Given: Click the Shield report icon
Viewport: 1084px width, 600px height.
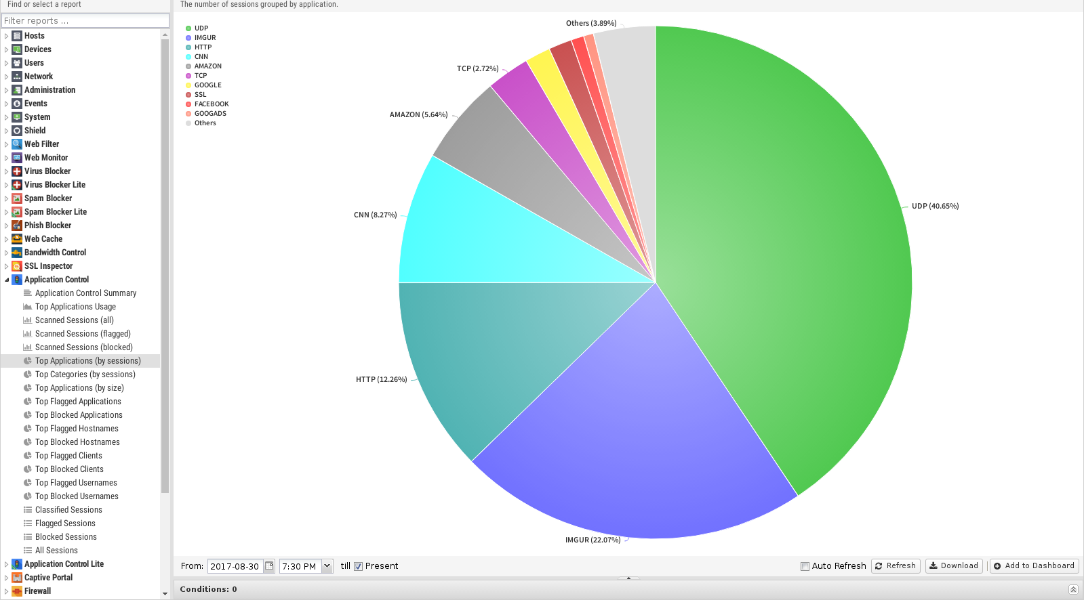Looking at the screenshot, I should pos(17,131).
